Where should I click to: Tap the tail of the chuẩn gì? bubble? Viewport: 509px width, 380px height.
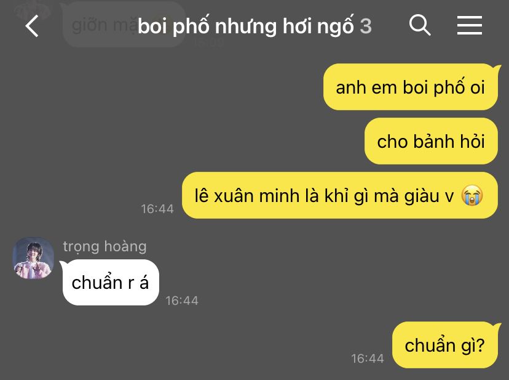point(497,325)
